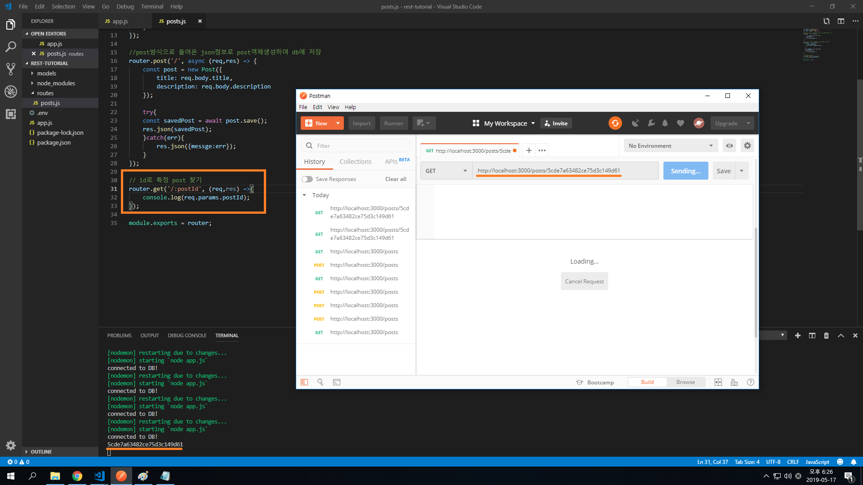Open the Upgrade dropdown arrow
Screen dimensions: 863x485
coord(748,123)
